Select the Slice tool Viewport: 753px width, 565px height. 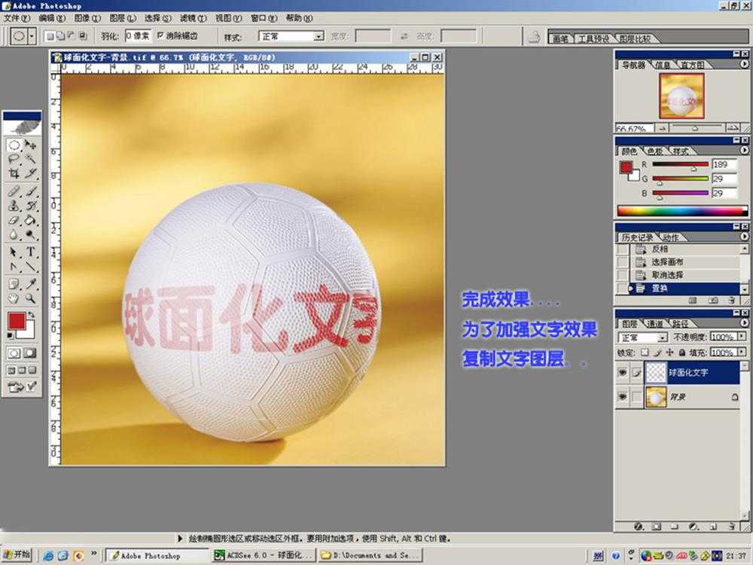pyautogui.click(x=30, y=173)
